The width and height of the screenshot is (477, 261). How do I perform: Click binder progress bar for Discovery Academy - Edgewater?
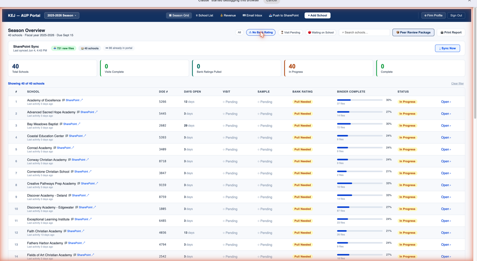[x=360, y=207]
